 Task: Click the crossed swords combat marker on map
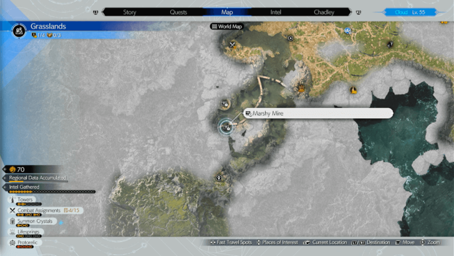point(233,45)
